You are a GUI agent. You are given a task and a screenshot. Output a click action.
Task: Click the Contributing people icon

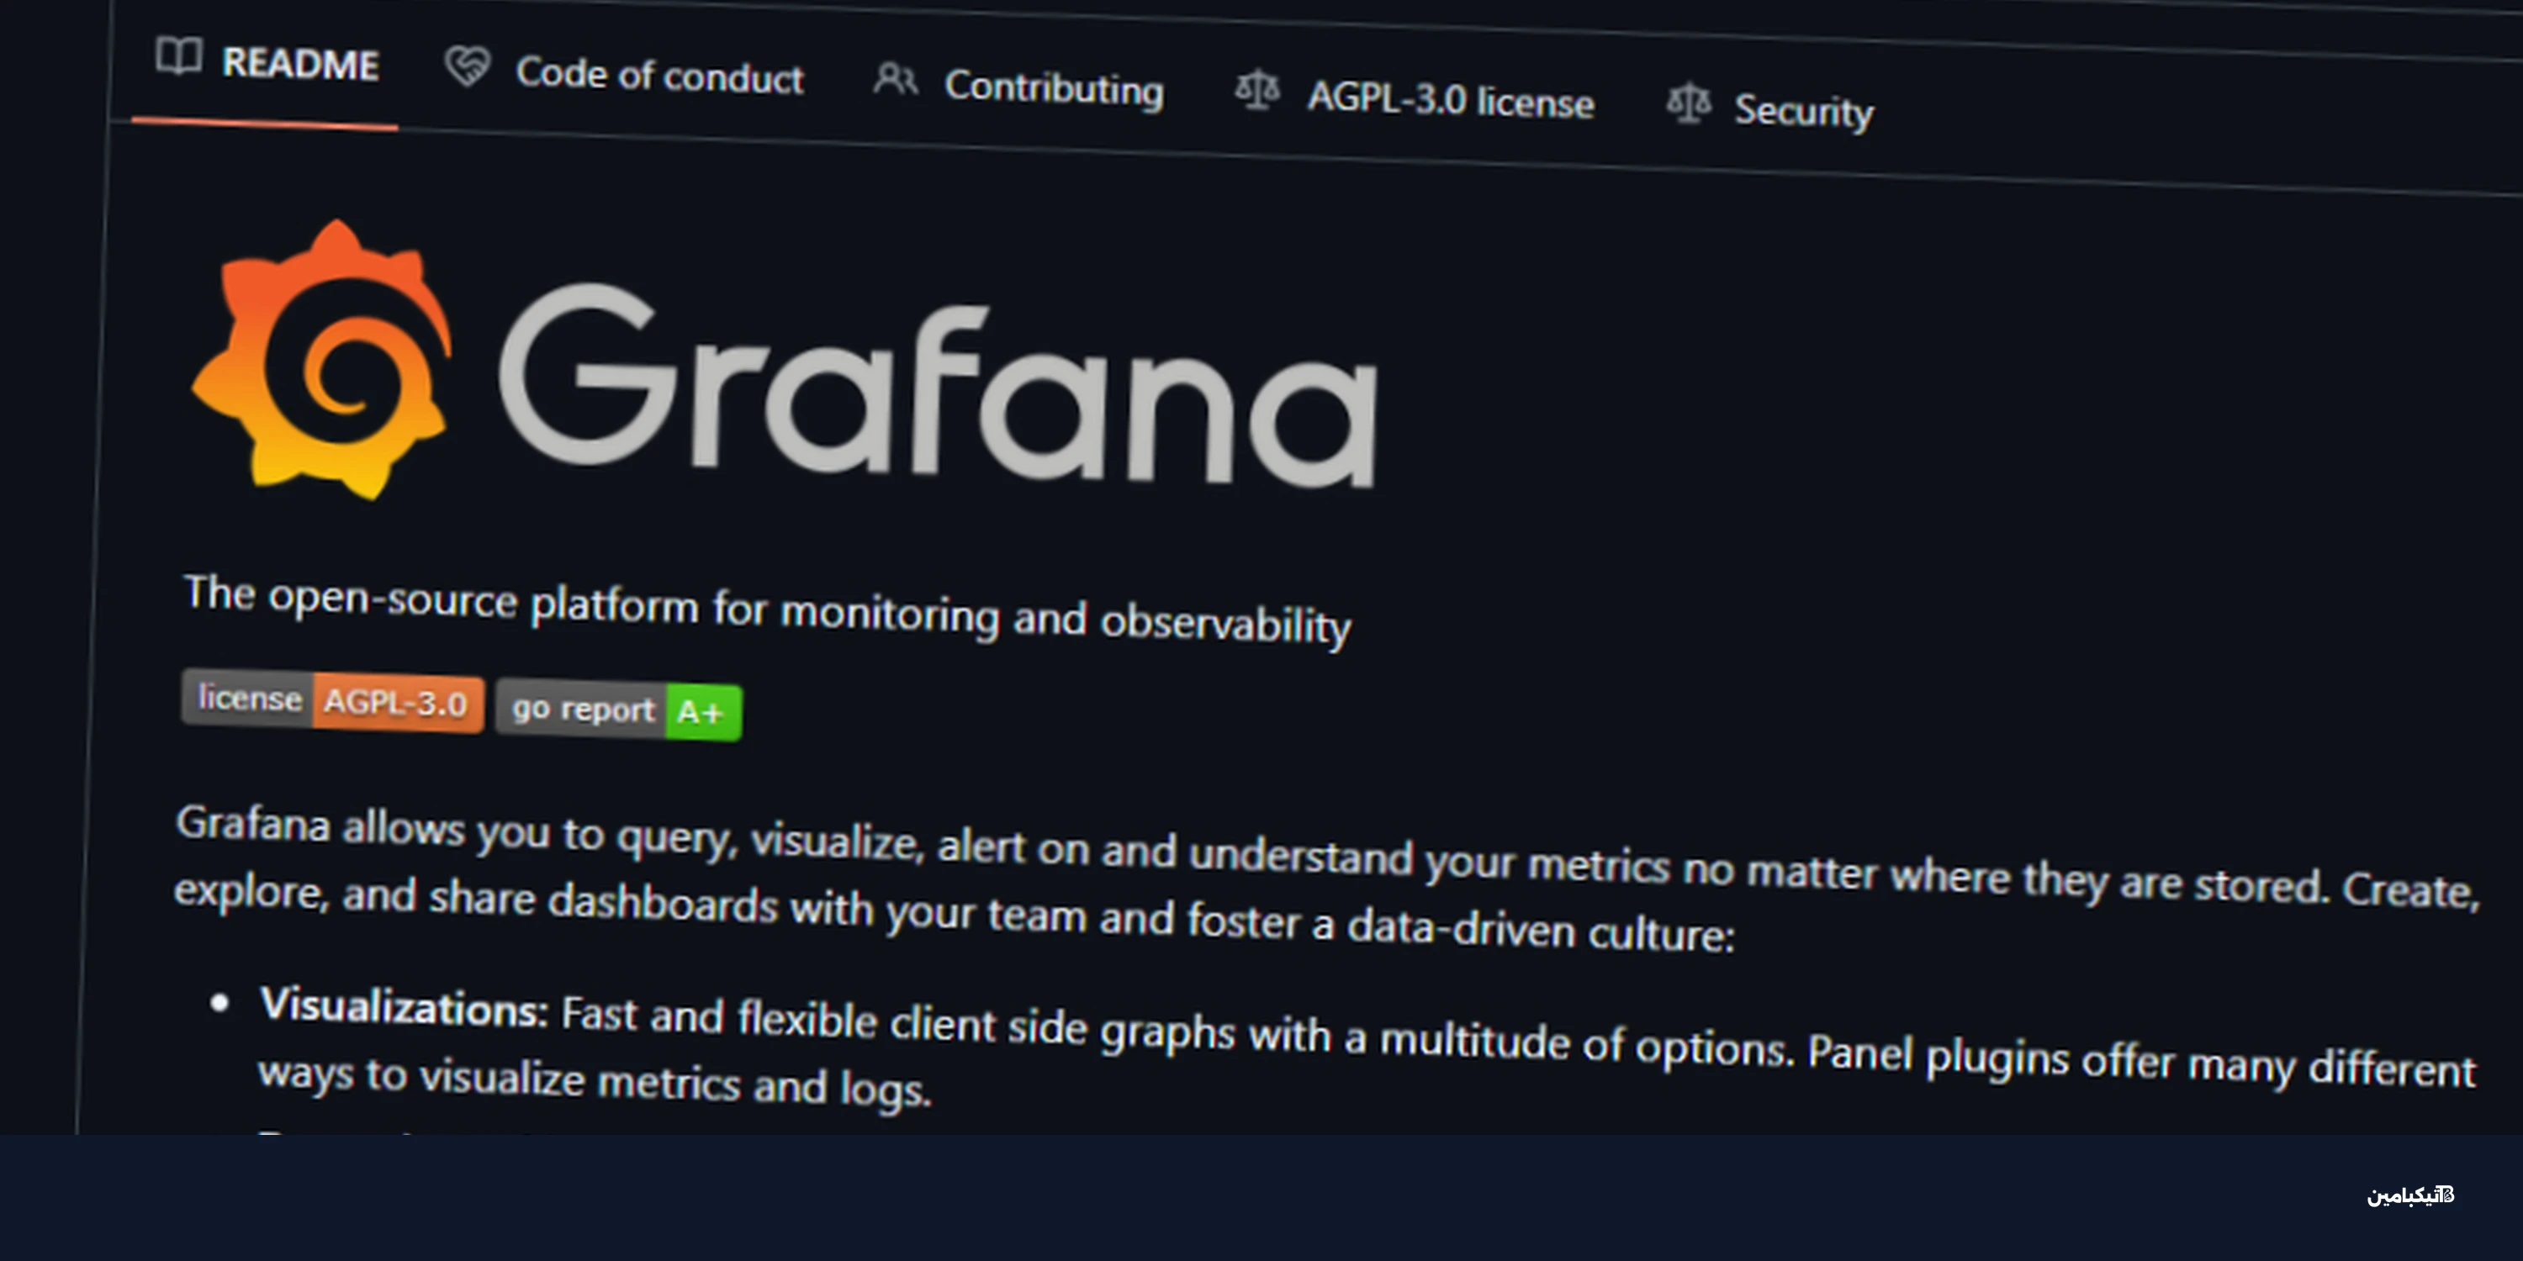tap(895, 79)
